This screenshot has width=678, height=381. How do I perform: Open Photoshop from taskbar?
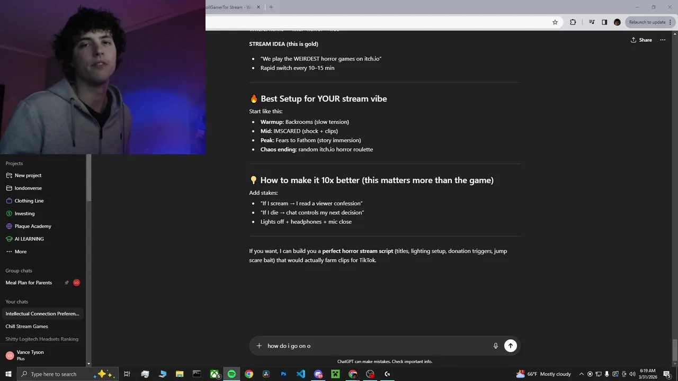283,374
